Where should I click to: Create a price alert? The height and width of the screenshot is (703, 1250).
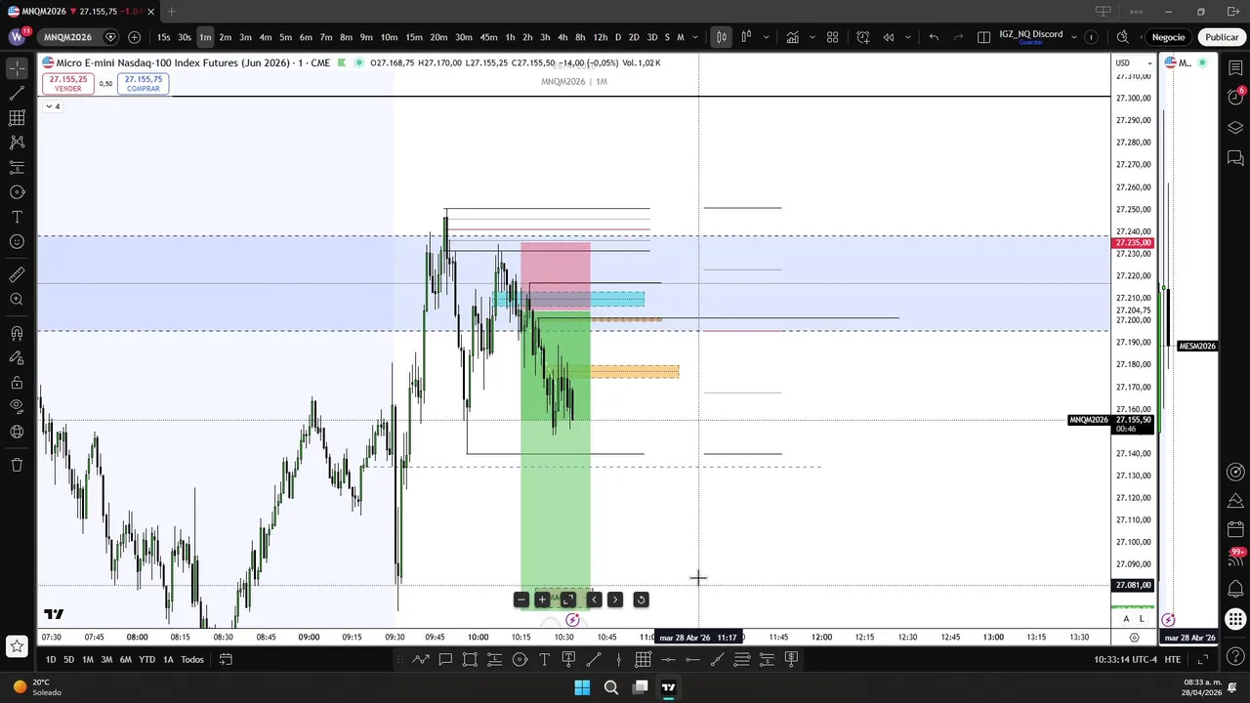tap(863, 37)
